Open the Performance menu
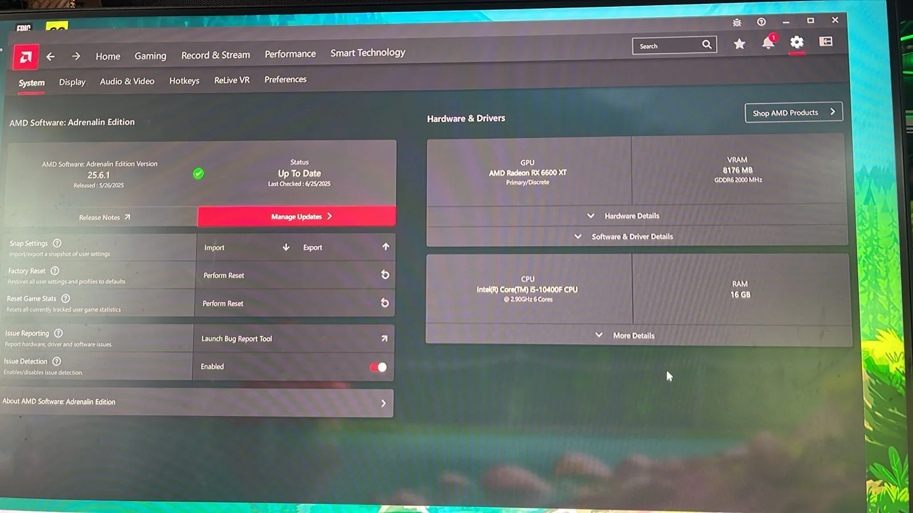Screen dimensions: 913x513 coord(290,54)
